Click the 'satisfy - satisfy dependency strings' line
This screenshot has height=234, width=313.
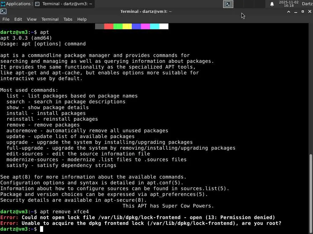click(x=61, y=165)
